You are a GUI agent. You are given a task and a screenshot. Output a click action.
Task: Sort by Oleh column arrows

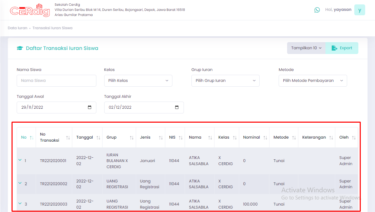354,138
